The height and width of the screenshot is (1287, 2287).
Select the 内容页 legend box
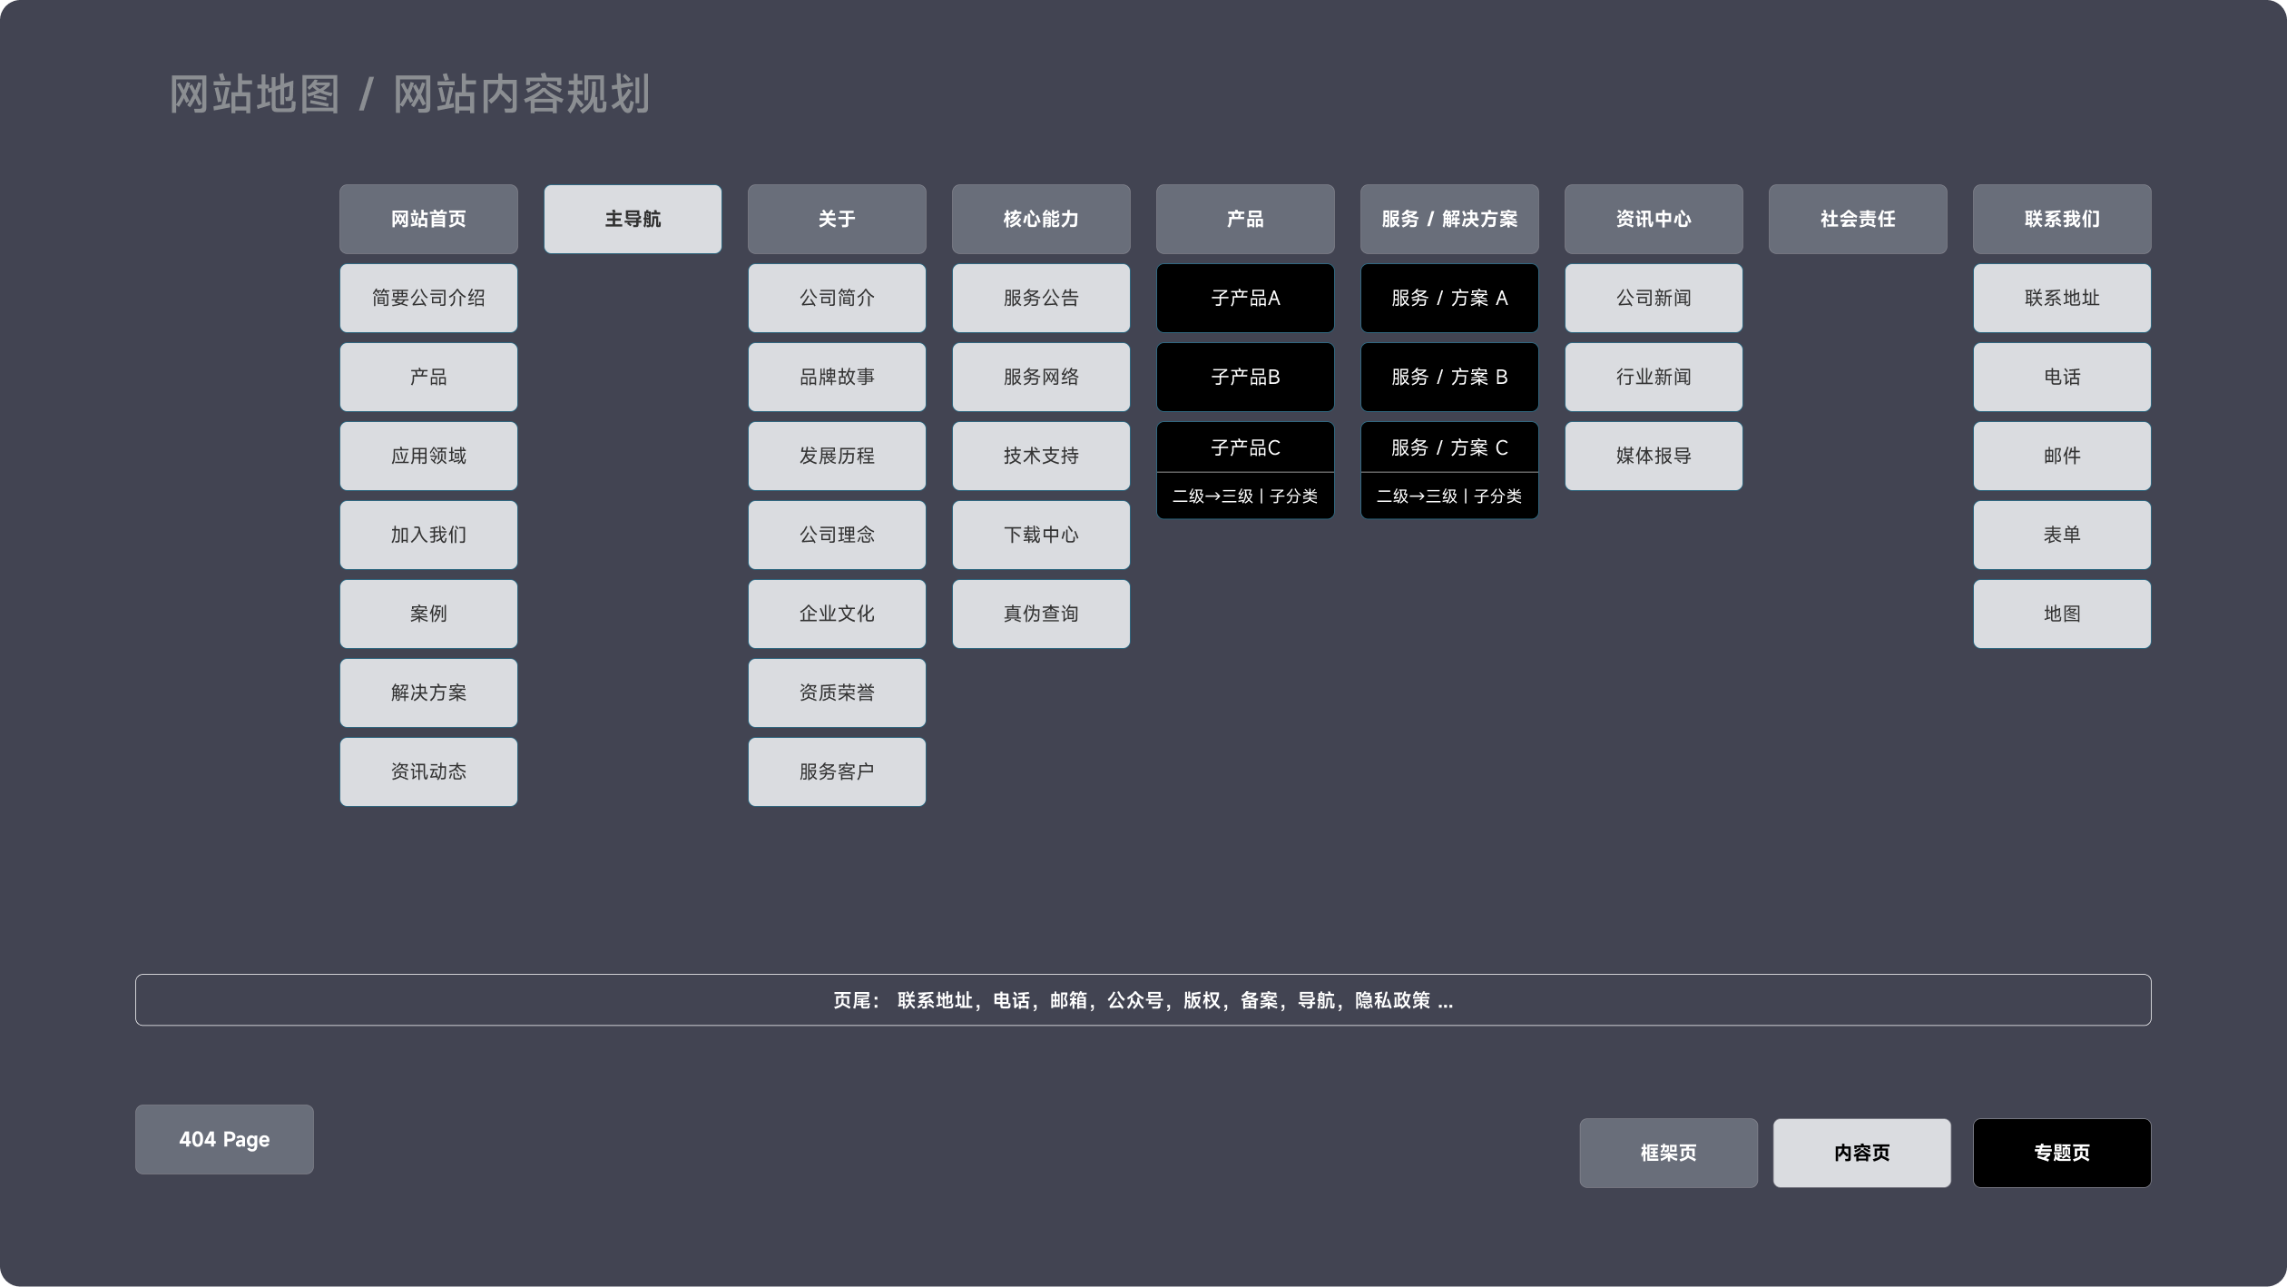pos(1861,1153)
